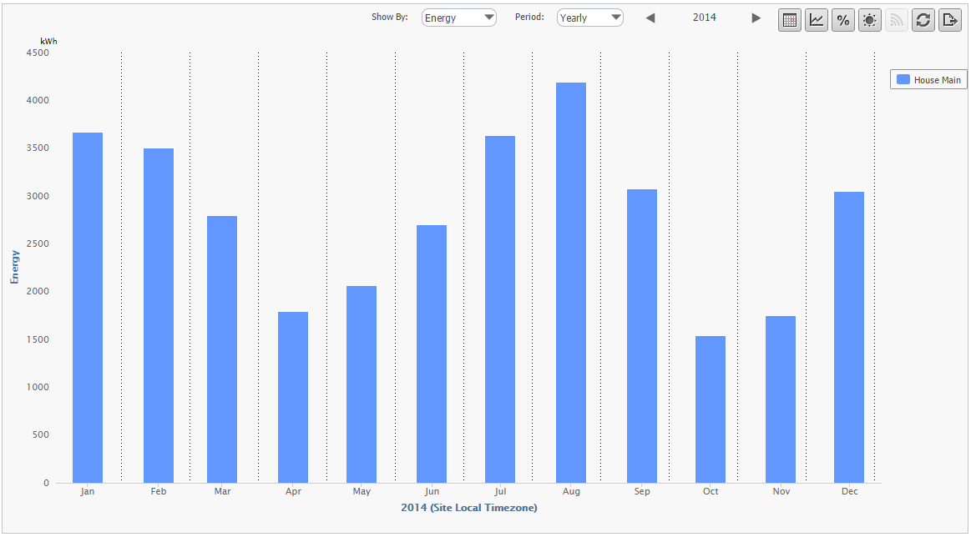Select the January bar in chart
971x537 pixels.
[x=88, y=308]
